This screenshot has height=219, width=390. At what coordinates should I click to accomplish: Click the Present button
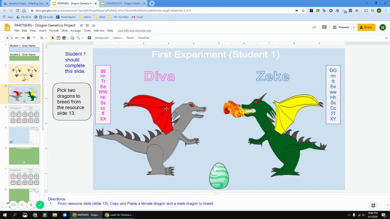tap(341, 27)
